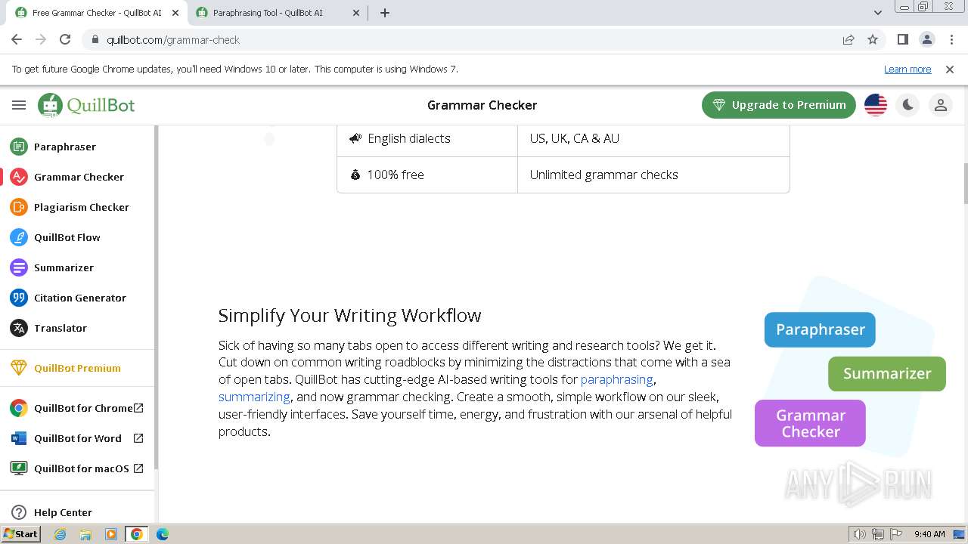Open File Explorer from taskbar
The width and height of the screenshot is (968, 544).
click(x=85, y=534)
